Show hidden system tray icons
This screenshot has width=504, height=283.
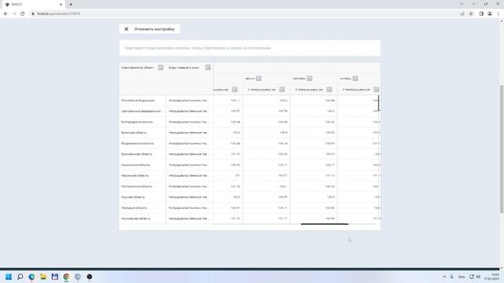444,277
